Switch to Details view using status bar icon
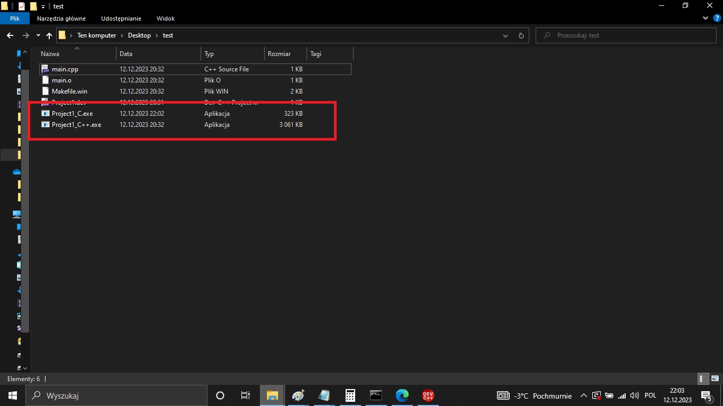The image size is (723, 406). pos(703,379)
